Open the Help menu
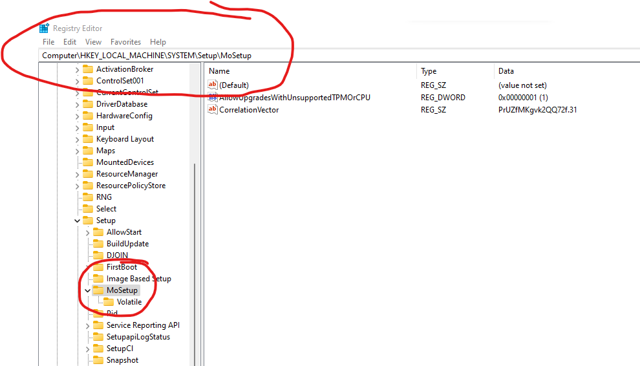 [x=158, y=41]
